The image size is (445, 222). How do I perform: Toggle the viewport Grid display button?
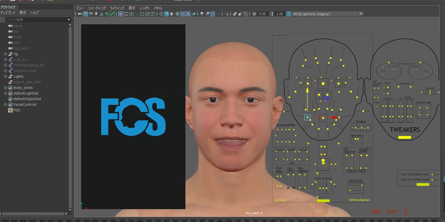point(121,14)
